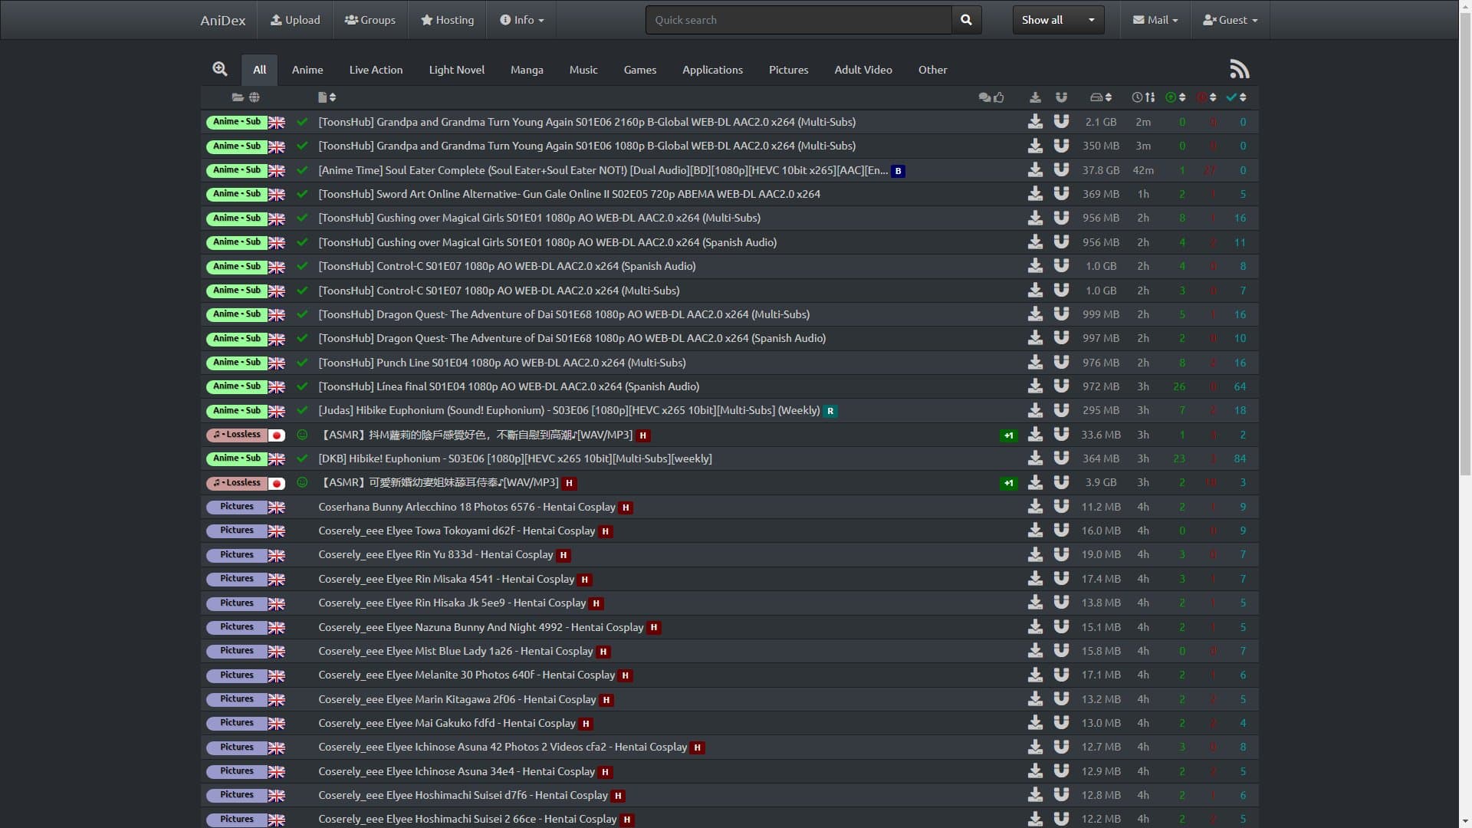Open the Info menu

[x=521, y=19]
